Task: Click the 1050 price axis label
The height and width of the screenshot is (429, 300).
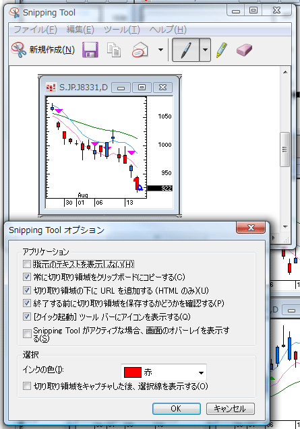Action: (x=164, y=117)
